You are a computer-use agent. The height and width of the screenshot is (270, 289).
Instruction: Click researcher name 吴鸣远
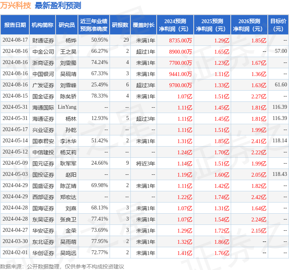[68, 253]
